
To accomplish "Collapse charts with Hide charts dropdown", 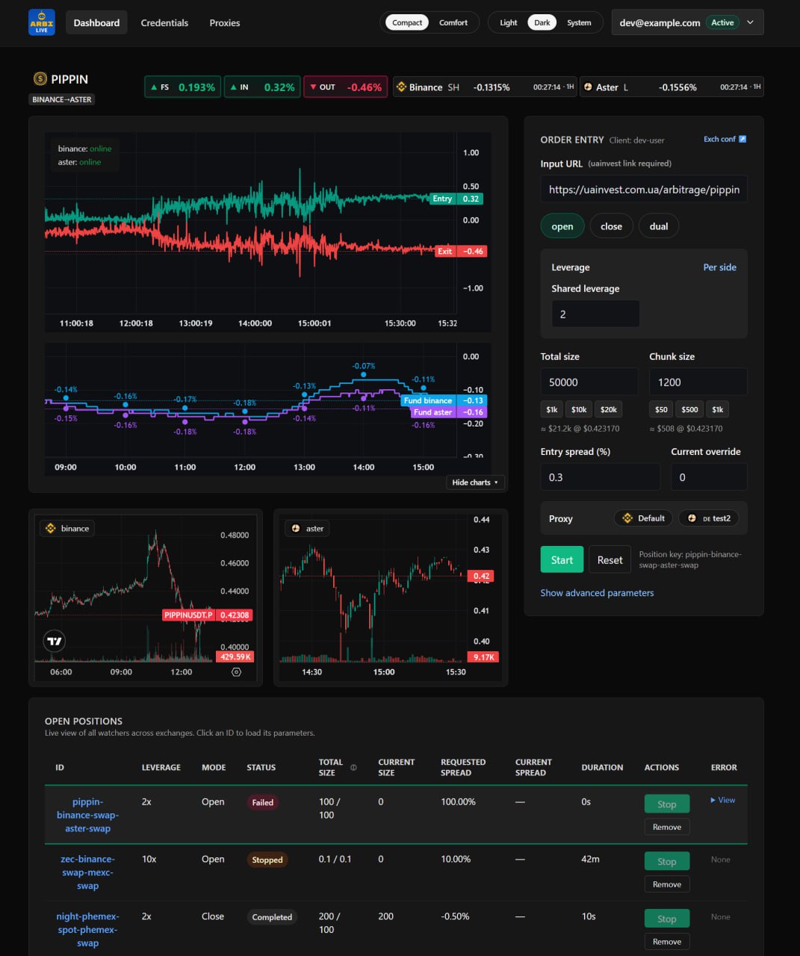I will point(475,482).
